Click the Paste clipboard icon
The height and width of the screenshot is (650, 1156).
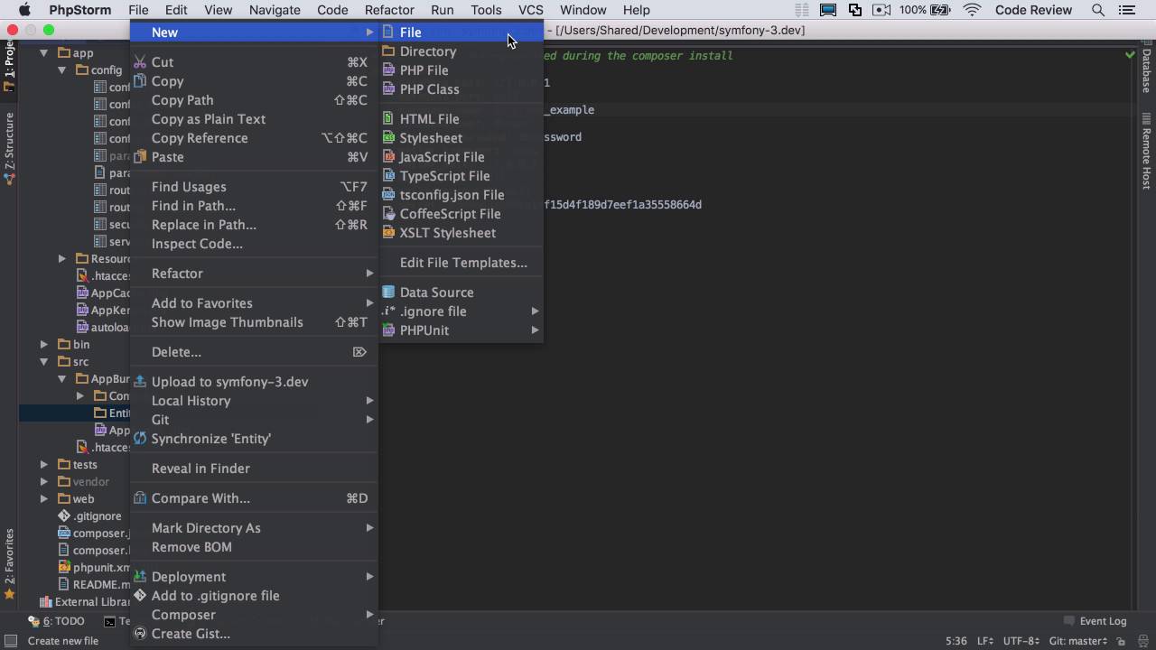[x=140, y=157]
